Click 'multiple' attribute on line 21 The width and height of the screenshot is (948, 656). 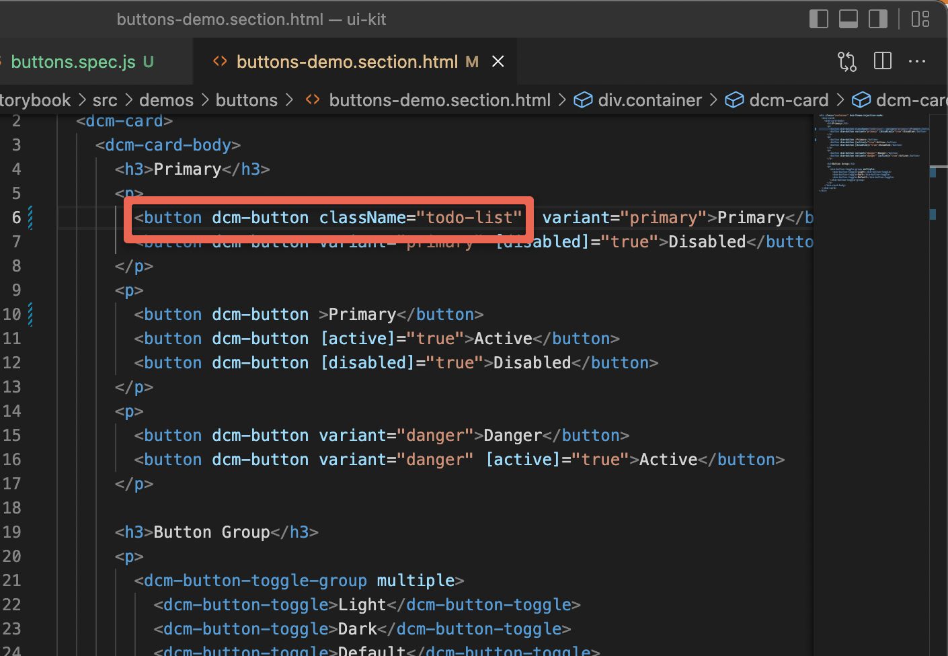(x=416, y=581)
